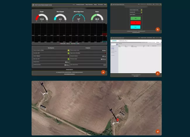Click the orange 'c' badge
This screenshot has width=190, height=137.
158,73
